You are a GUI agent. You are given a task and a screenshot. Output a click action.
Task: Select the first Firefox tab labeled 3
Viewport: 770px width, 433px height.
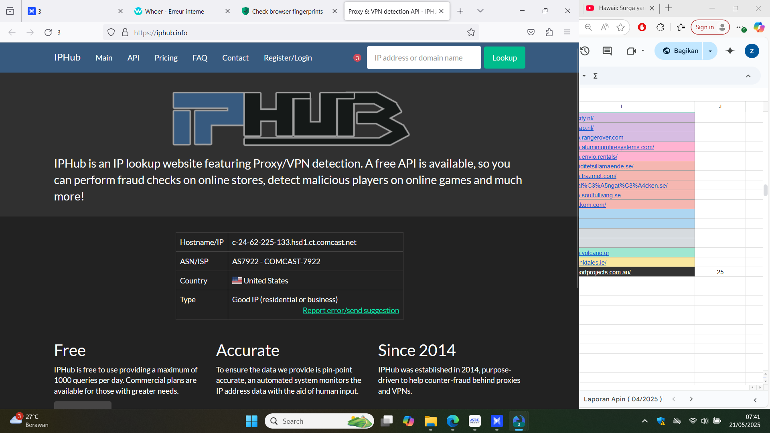tap(75, 11)
